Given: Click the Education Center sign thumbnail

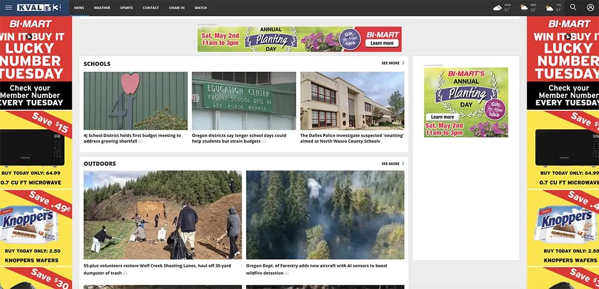Looking at the screenshot, I should (x=244, y=100).
